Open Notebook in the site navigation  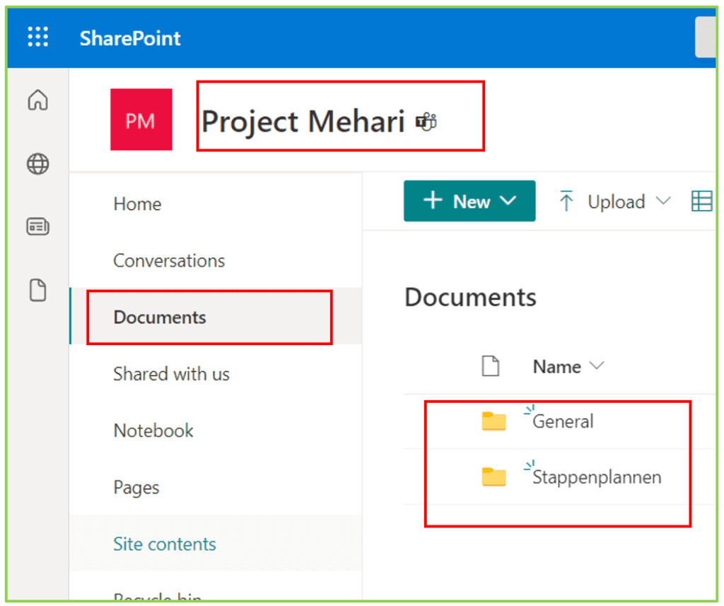(153, 431)
